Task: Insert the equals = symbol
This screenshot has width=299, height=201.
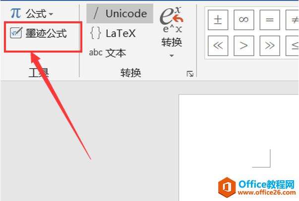Action: tap(270, 20)
